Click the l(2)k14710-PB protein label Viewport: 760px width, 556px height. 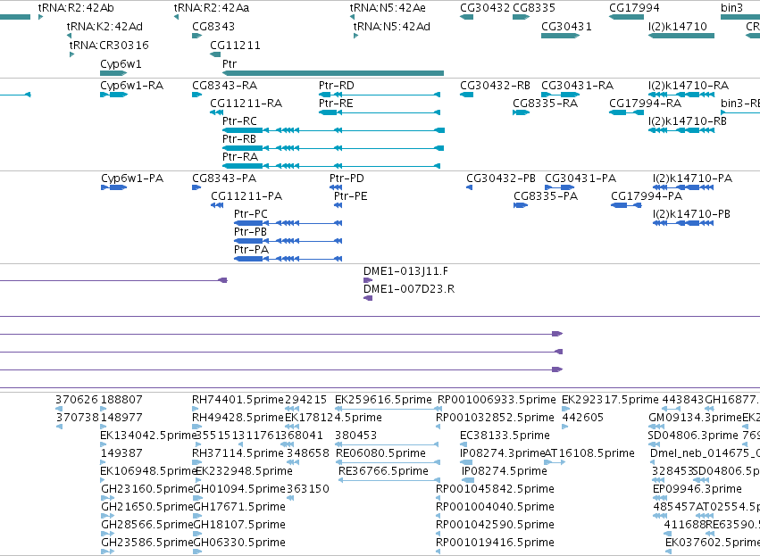click(691, 214)
